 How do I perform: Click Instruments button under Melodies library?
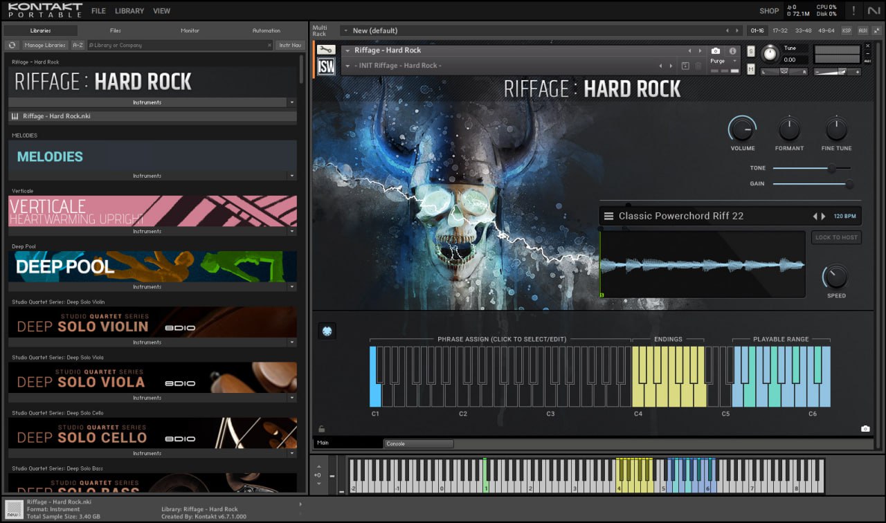147,176
